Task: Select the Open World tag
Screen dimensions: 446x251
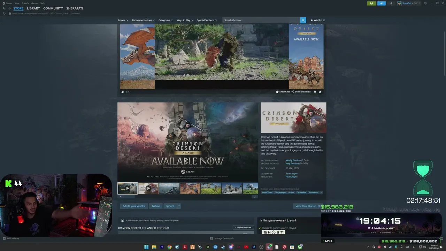Action: pyautogui.click(x=267, y=192)
